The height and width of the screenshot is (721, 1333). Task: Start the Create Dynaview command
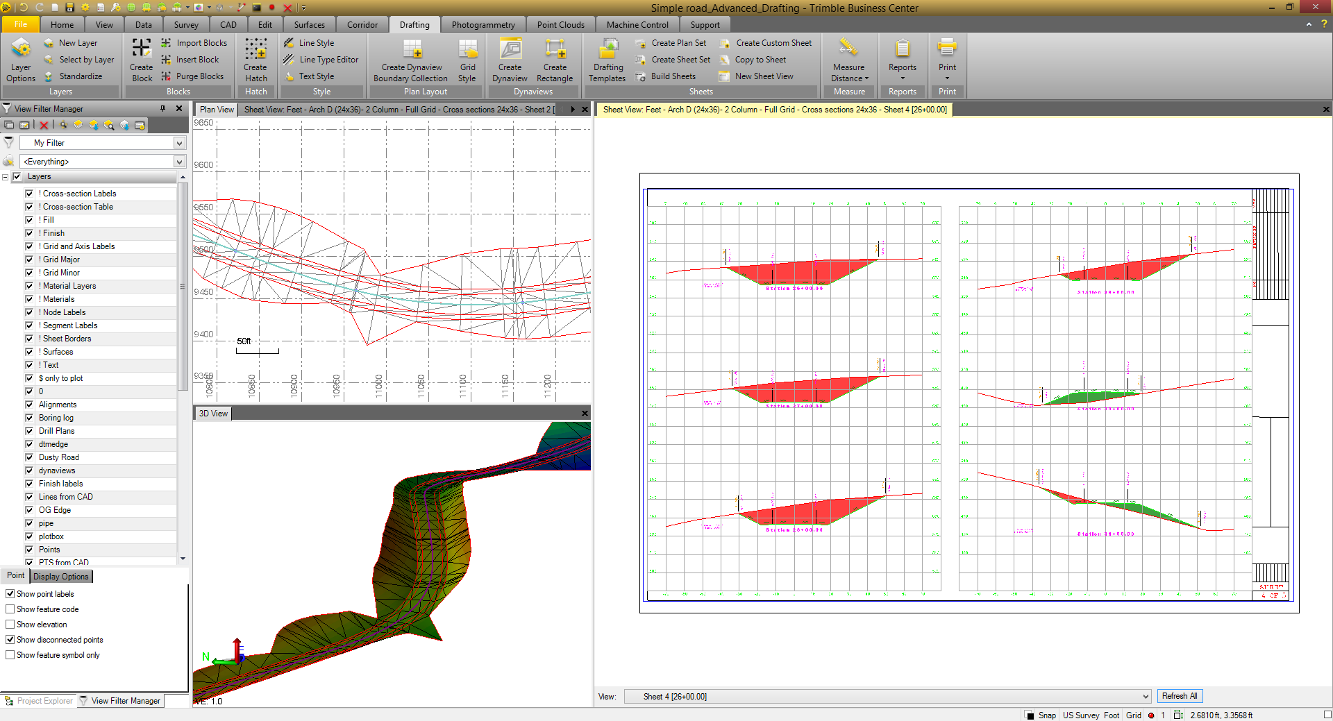click(510, 60)
